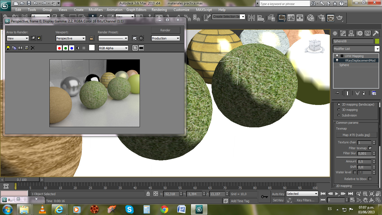
Task: Open the RGB Alpha channel dropdown
Action: [113, 48]
